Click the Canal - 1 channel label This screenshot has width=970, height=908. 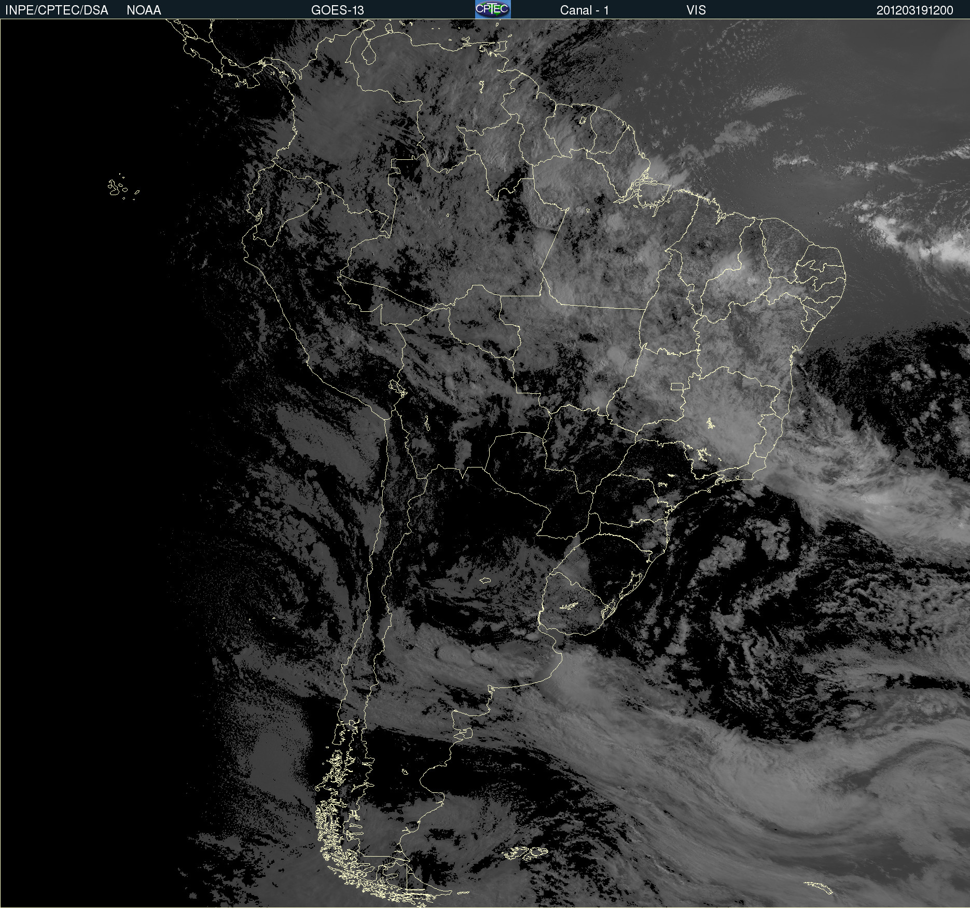click(x=584, y=10)
